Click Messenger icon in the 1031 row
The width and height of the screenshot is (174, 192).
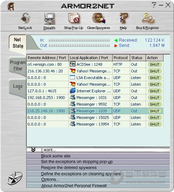pyautogui.click(x=72, y=98)
